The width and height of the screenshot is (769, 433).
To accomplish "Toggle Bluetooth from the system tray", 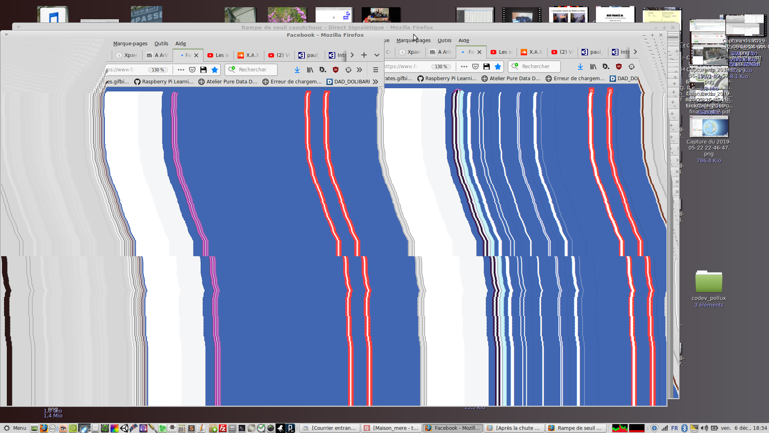I will click(684, 428).
